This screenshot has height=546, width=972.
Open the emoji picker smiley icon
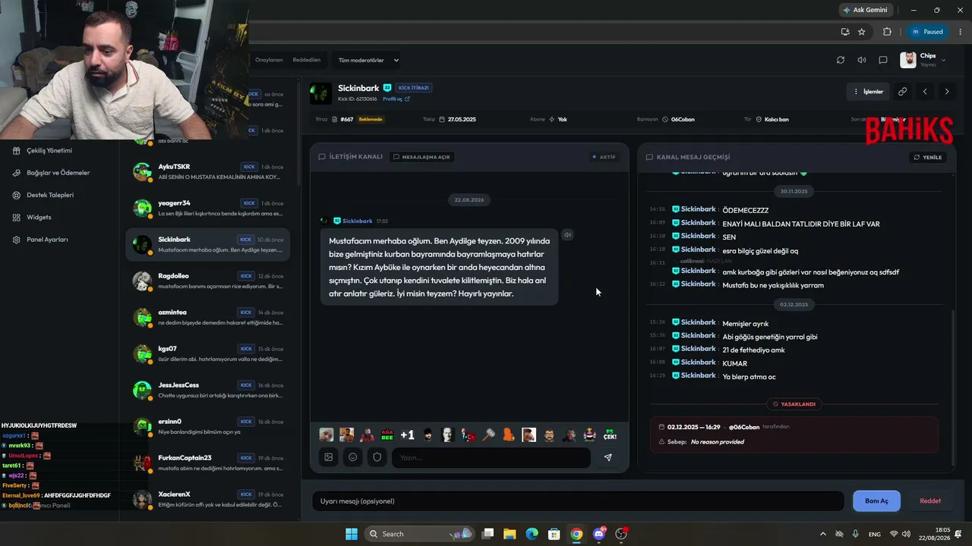(x=353, y=457)
